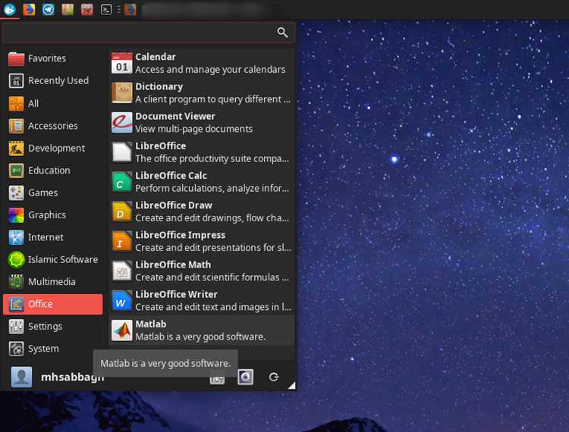Viewport: 569px width, 432px height.
Task: Show the System category
Action: tap(53, 349)
